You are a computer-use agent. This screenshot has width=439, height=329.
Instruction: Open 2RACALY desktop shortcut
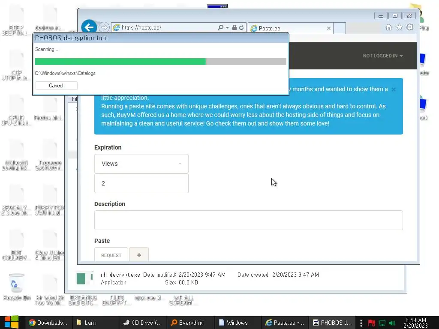16,201
